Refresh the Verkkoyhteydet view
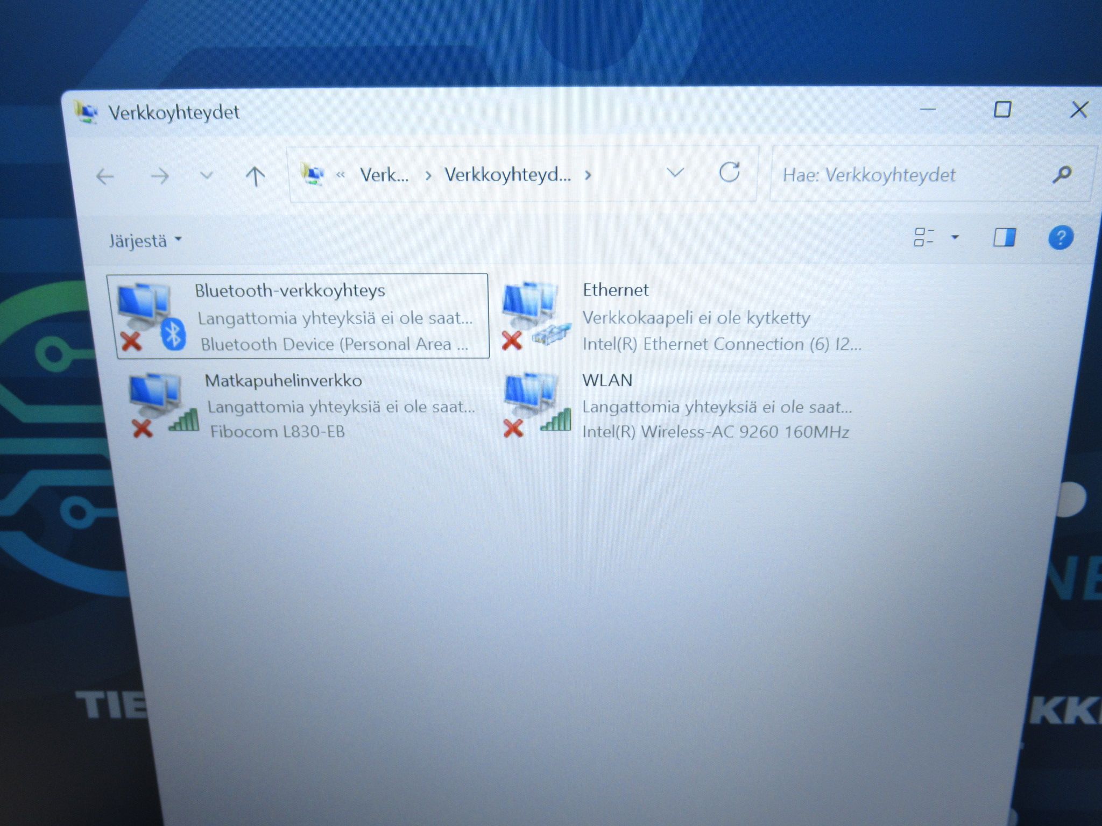Viewport: 1102px width, 826px height. tap(729, 173)
